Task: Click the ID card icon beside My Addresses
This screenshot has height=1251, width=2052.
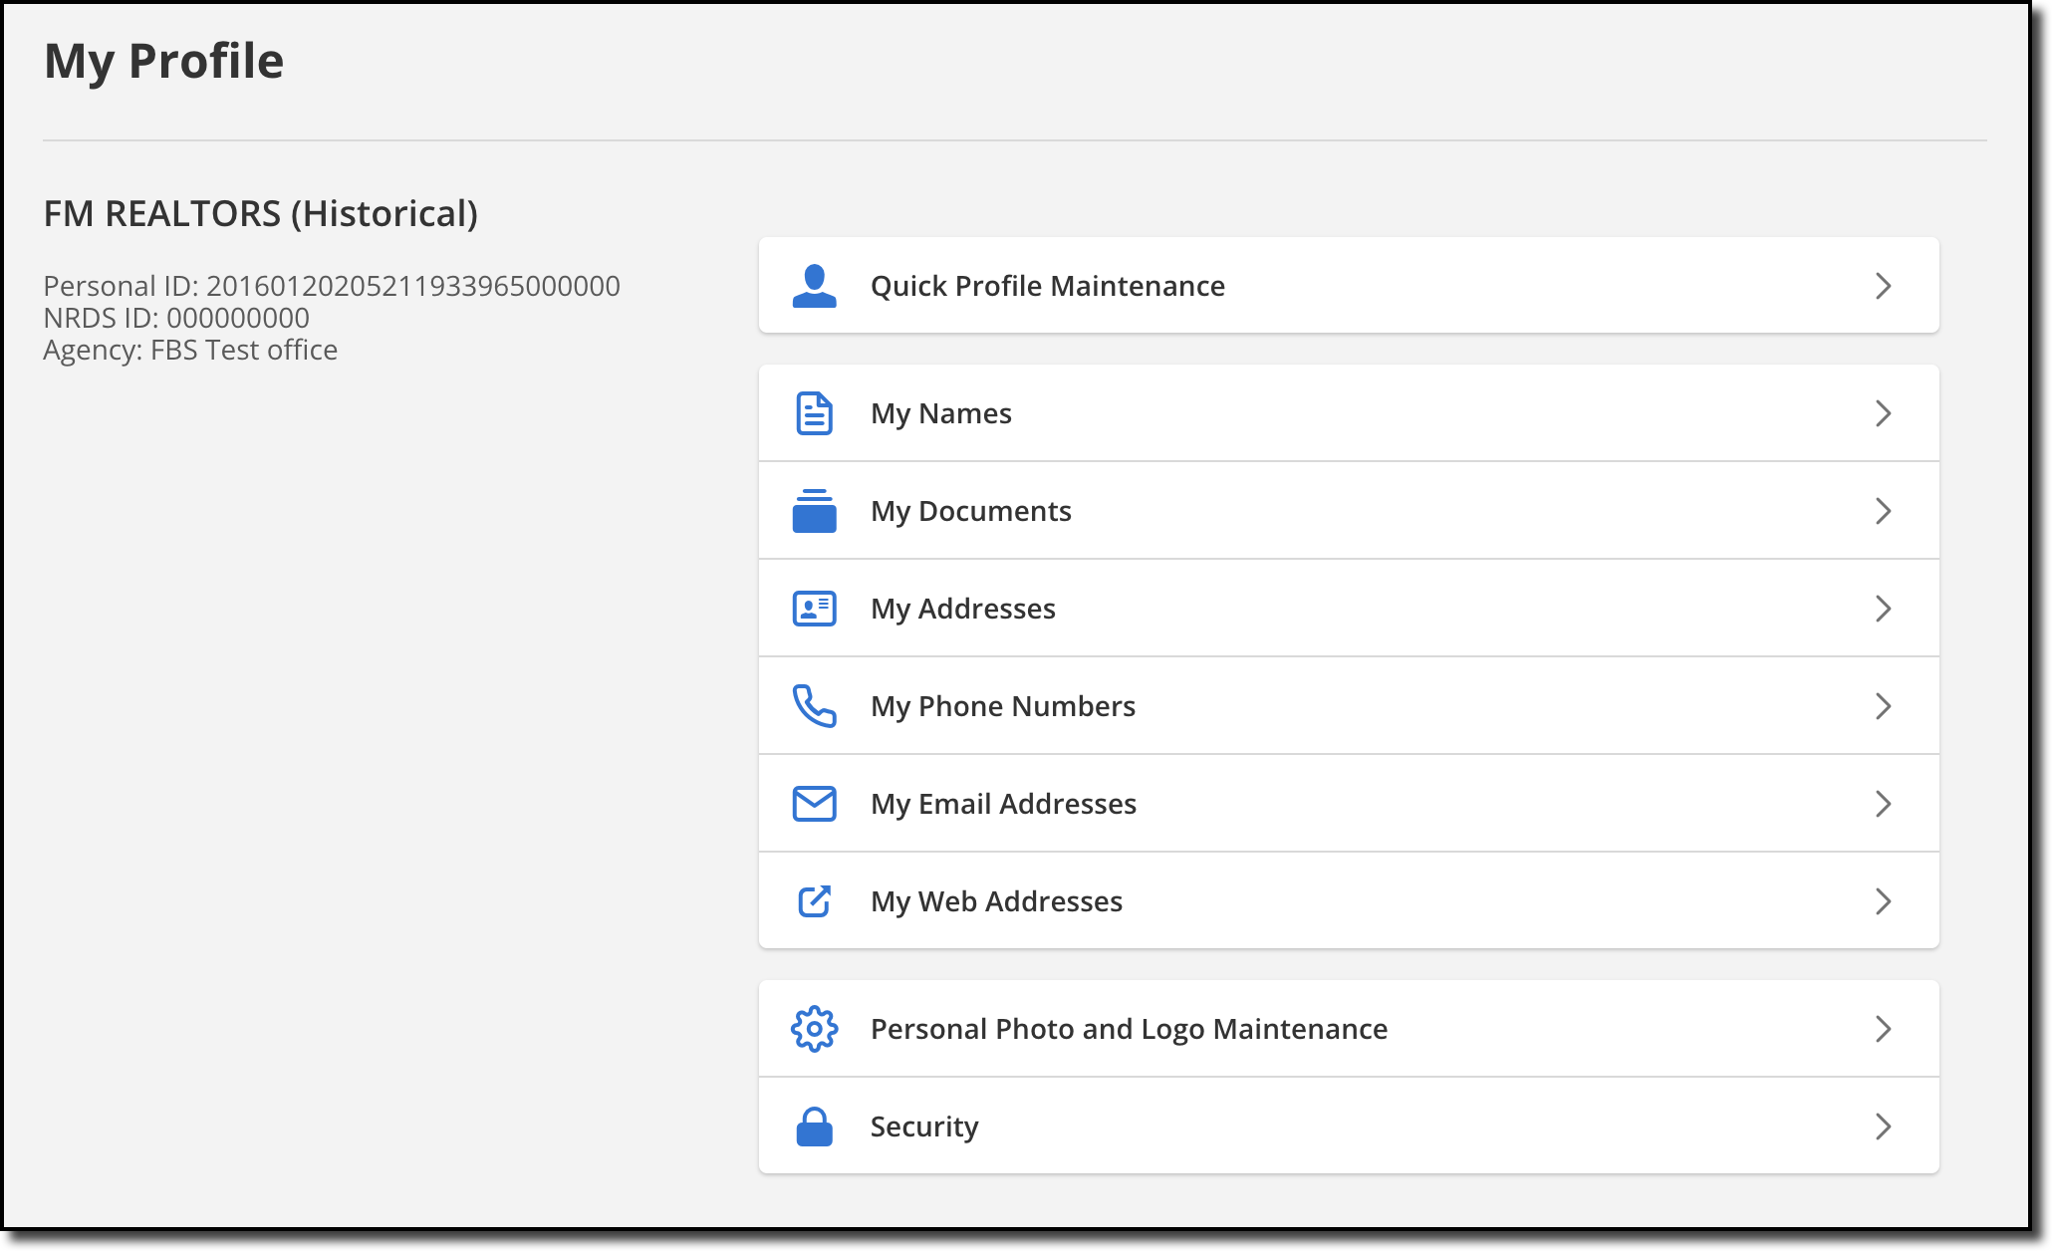Action: 814,609
